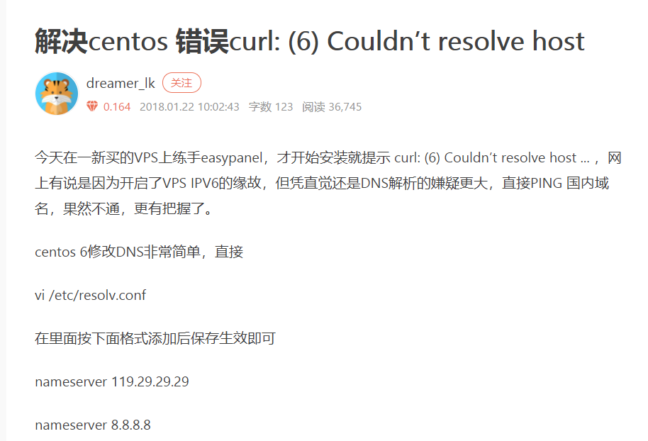648x441 pixels.
Task: Click the 0.164 diamond score value
Action: (117, 106)
